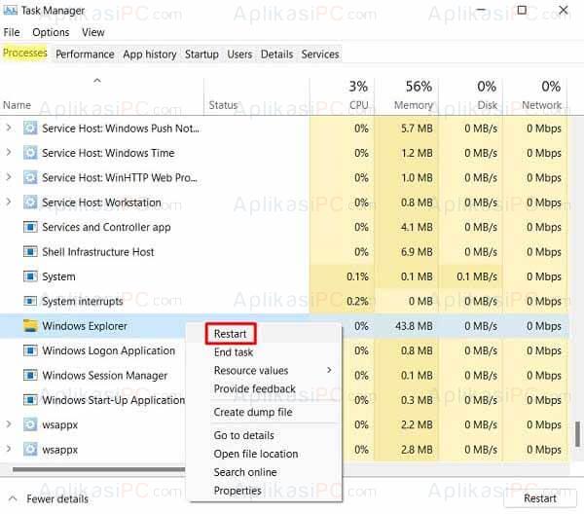Click the Task Manager title bar icon
This screenshot has height=514, width=584.
point(10,10)
